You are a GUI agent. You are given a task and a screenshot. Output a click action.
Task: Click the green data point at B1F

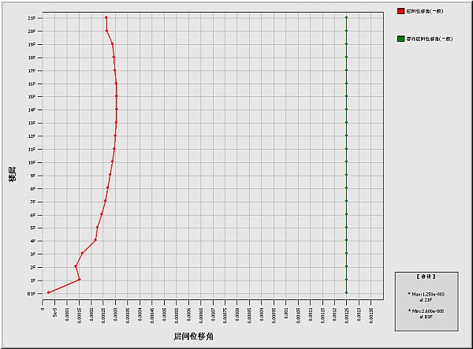tap(346, 292)
